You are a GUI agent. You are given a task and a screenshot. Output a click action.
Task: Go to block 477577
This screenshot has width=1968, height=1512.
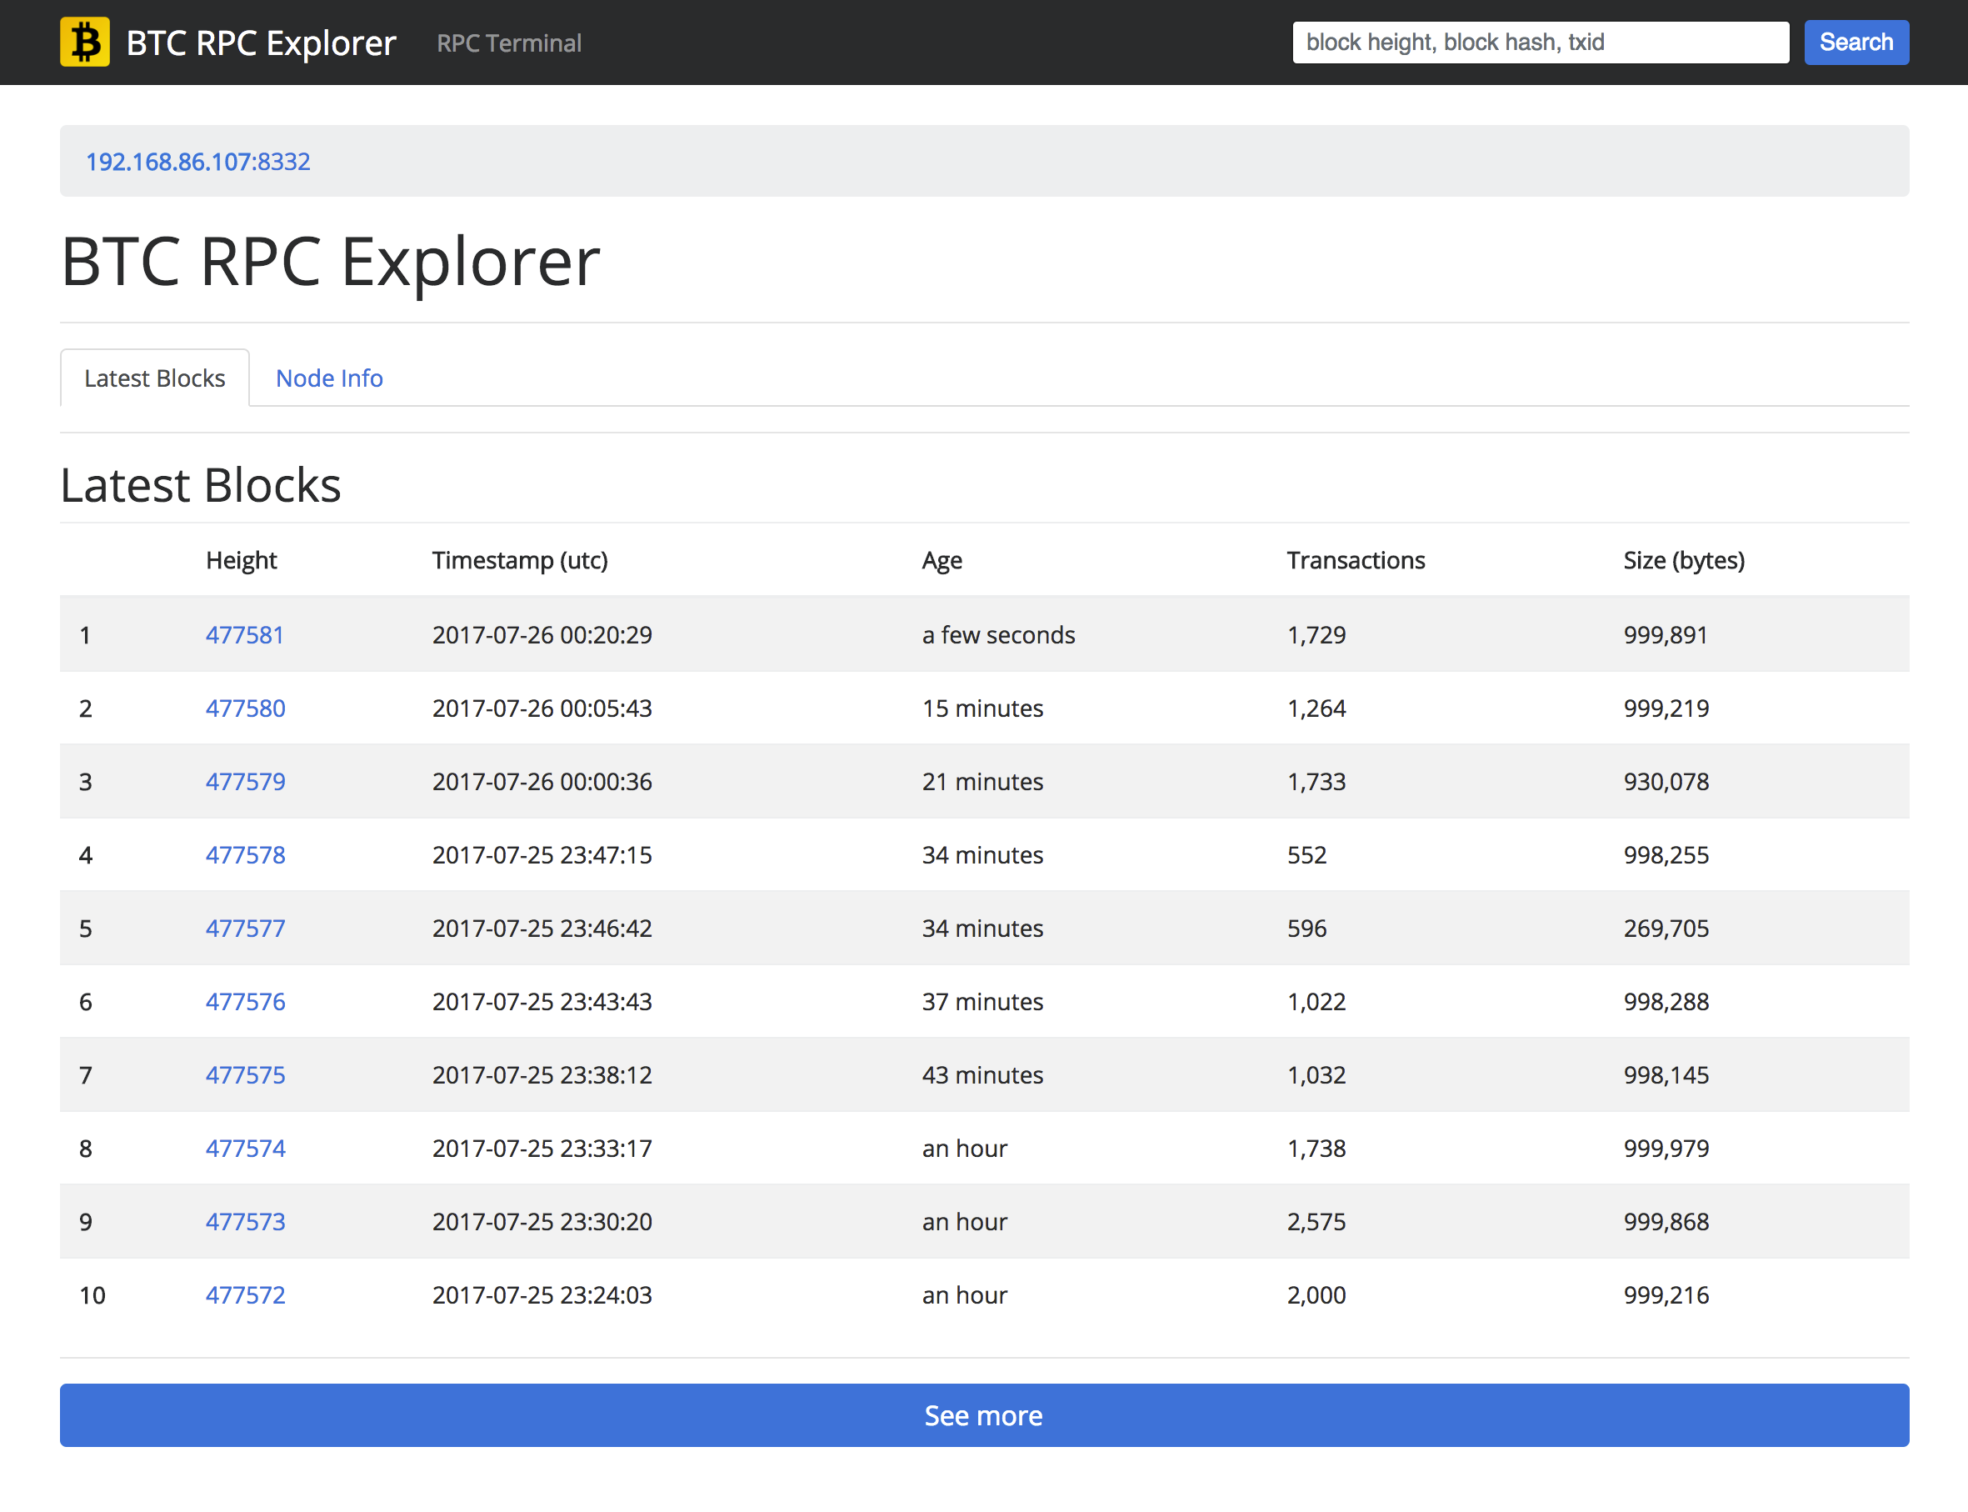246,928
